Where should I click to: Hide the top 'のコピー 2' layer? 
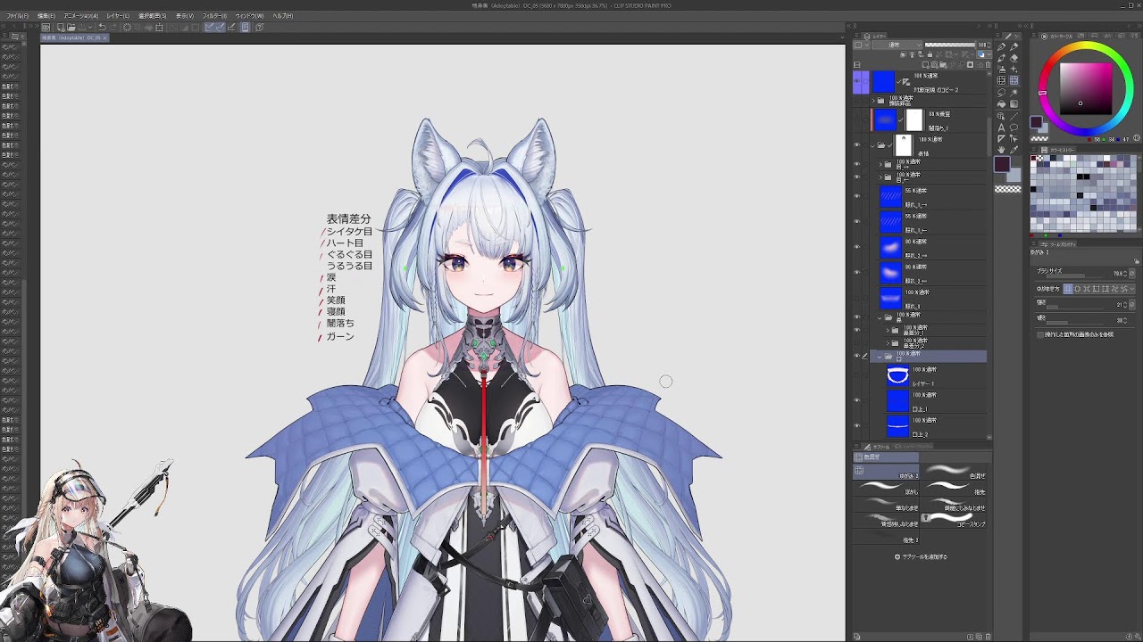pyautogui.click(x=856, y=81)
